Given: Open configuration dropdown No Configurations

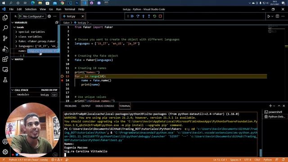Looking at the screenshot, I should click(34, 16).
